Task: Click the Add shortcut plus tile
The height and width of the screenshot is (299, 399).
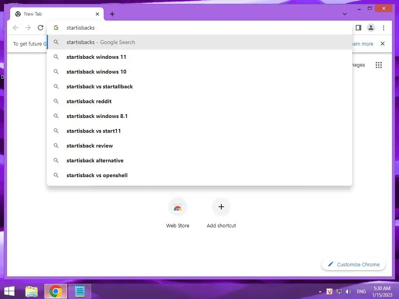Action: pyautogui.click(x=221, y=213)
